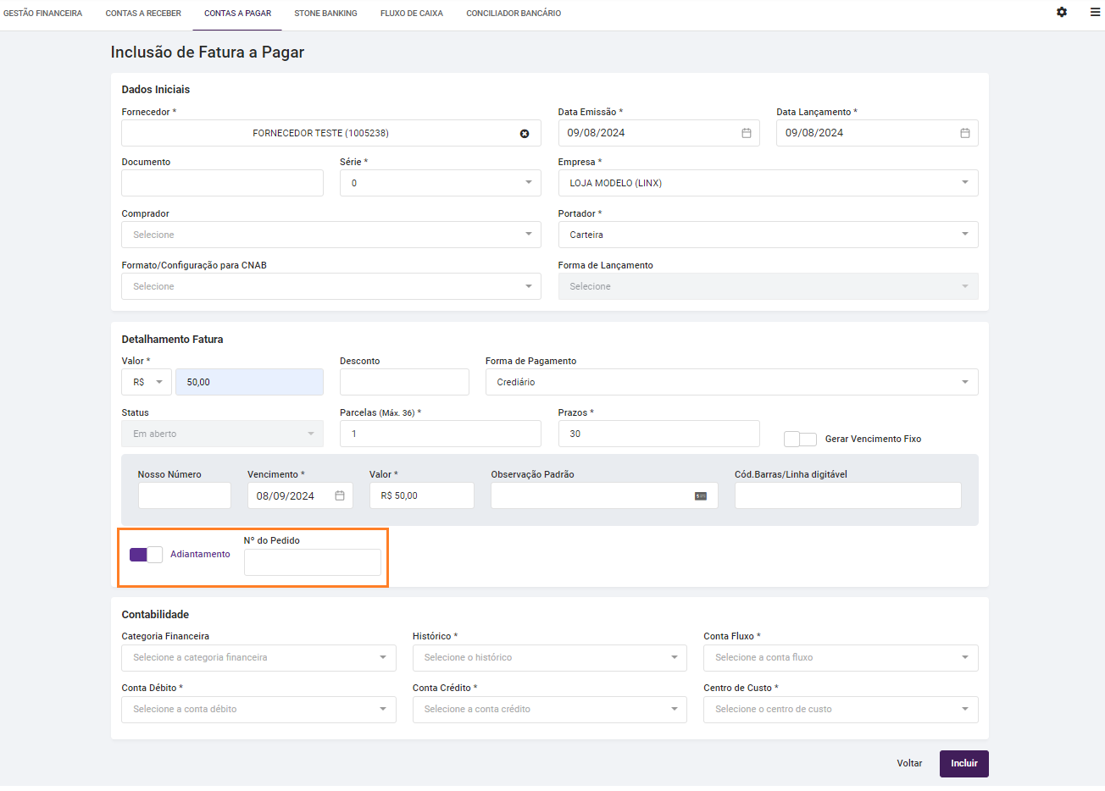Open the hamburger menu icon

1095,13
